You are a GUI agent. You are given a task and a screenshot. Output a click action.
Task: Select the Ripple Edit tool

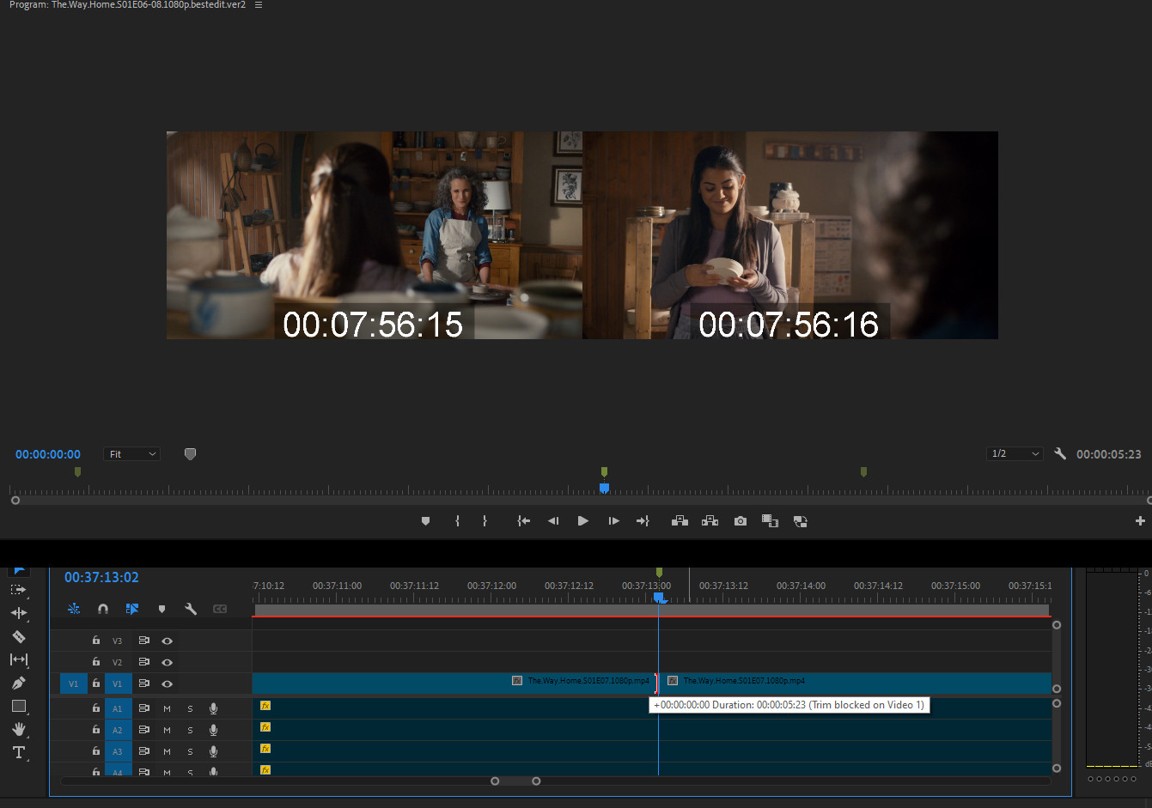pos(18,613)
